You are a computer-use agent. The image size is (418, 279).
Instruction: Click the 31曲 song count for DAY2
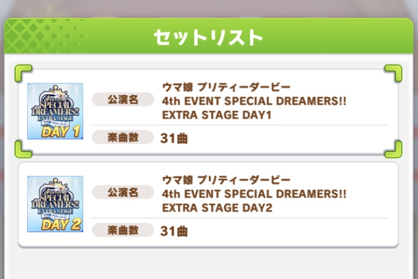174,231
